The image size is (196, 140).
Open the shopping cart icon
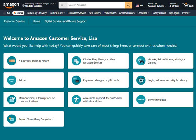pyautogui.click(x=186, y=5)
